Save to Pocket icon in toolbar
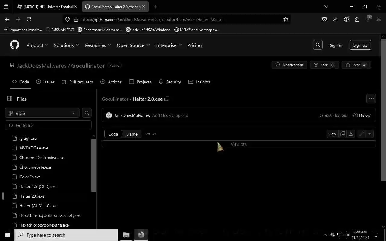 coord(324,19)
